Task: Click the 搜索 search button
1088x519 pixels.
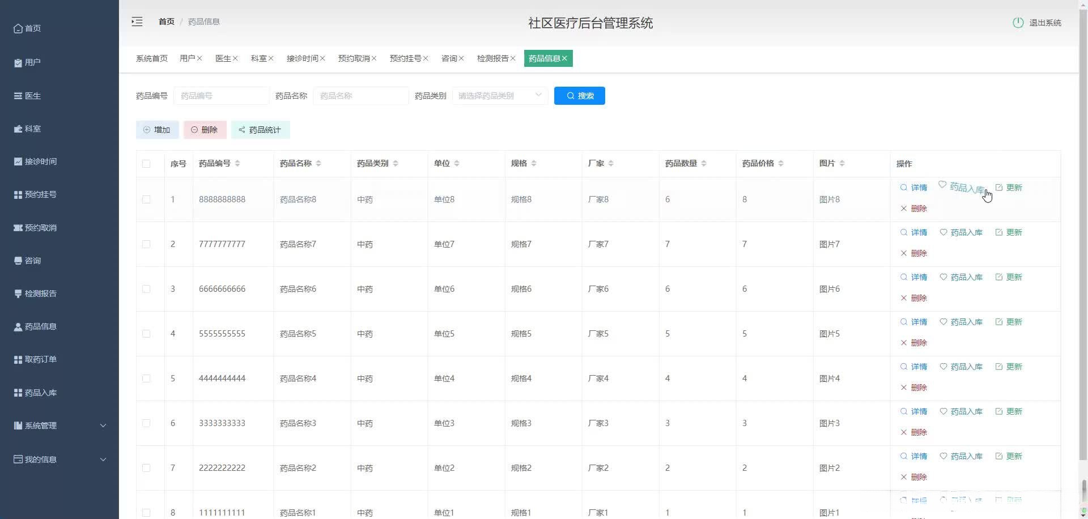Action: 579,95
